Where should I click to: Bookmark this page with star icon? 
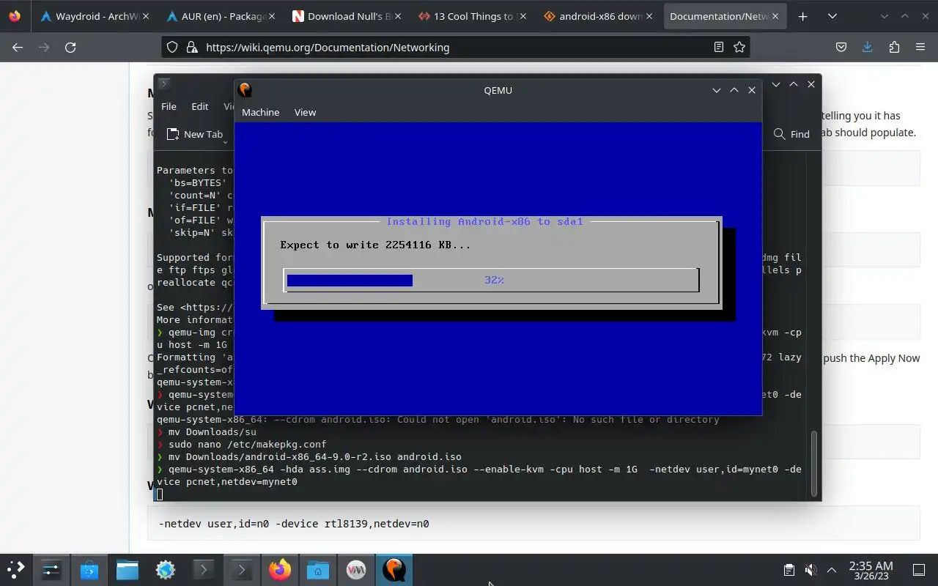(x=739, y=47)
